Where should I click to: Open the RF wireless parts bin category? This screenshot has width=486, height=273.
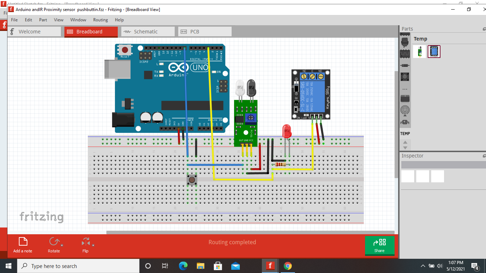point(405,111)
